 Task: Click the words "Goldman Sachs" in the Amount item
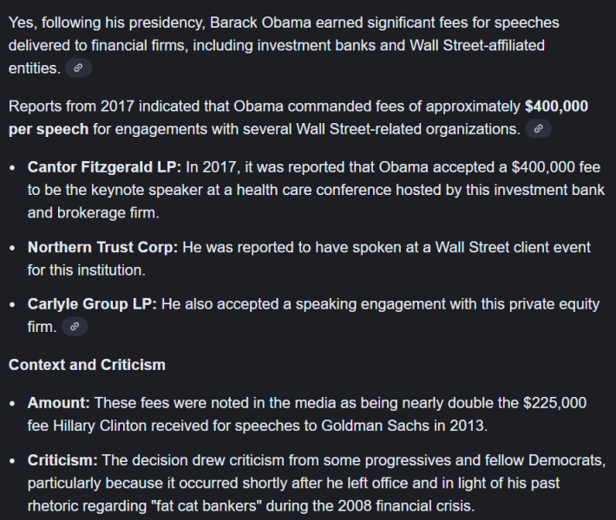coord(383,426)
